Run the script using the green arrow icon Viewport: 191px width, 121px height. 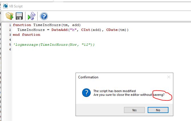click(x=31, y=16)
